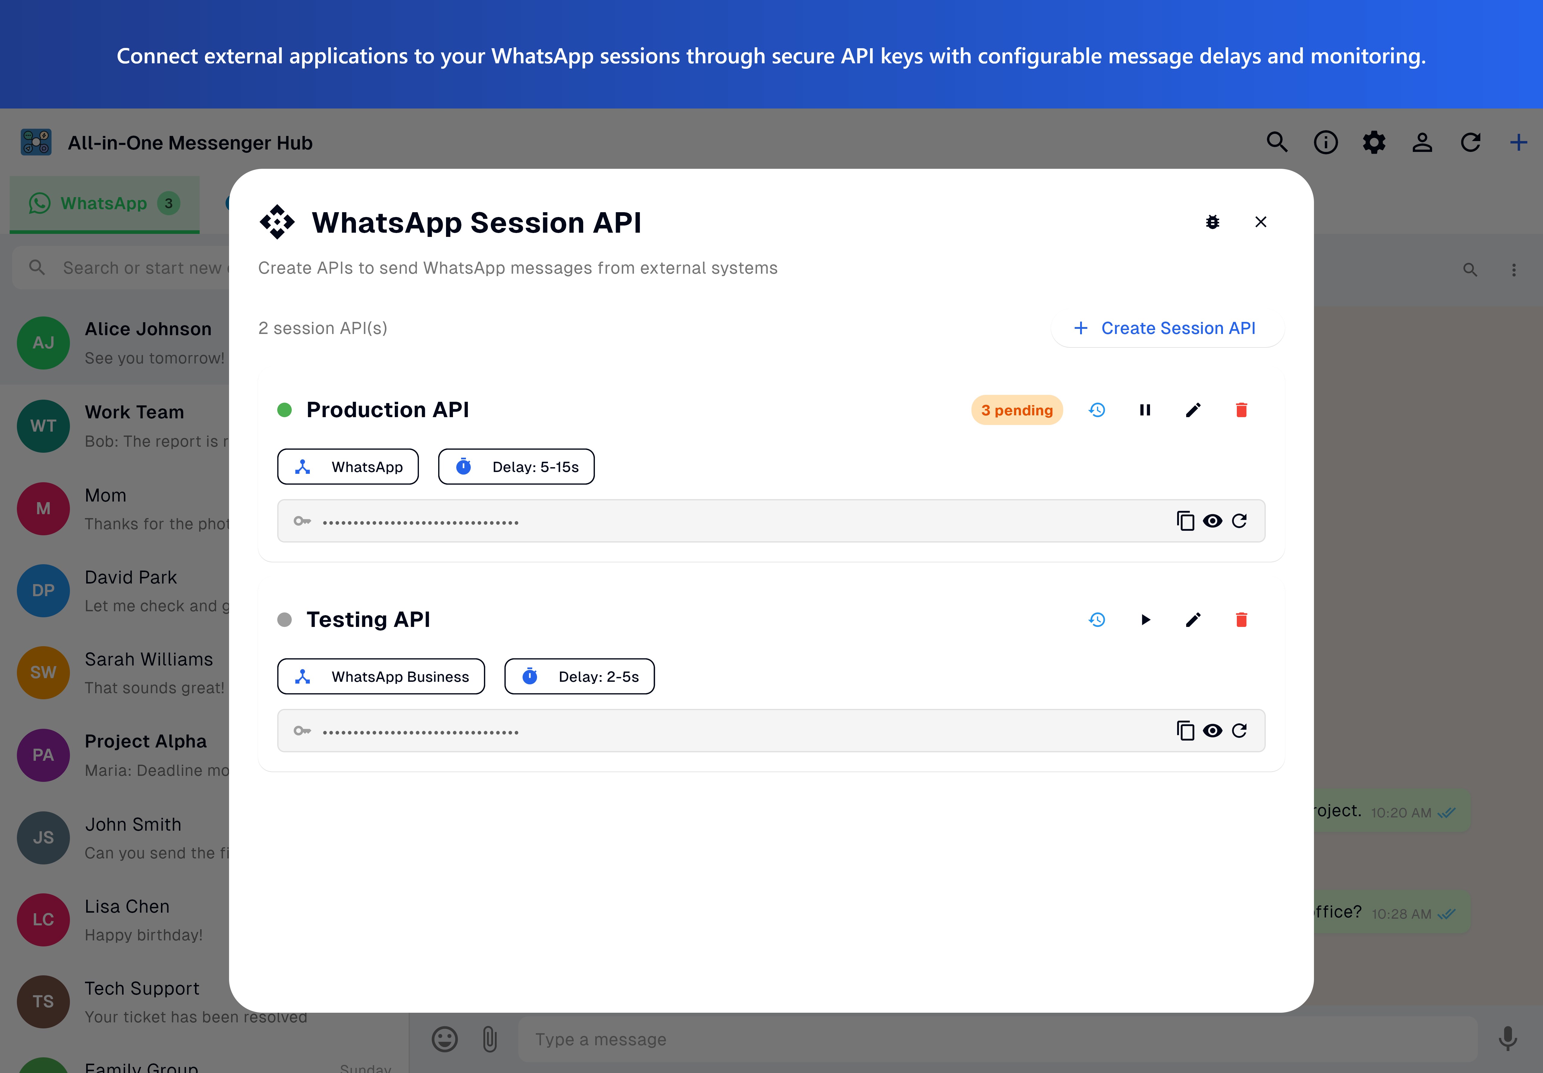Delete the Testing API

coord(1241,620)
